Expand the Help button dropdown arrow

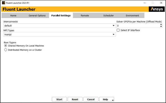[x=113, y=100]
